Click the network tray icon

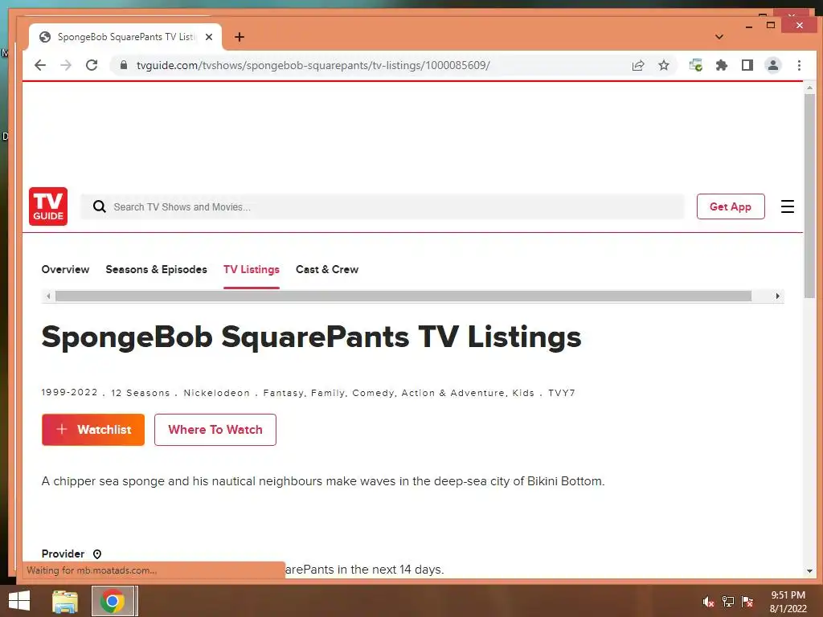tap(728, 602)
